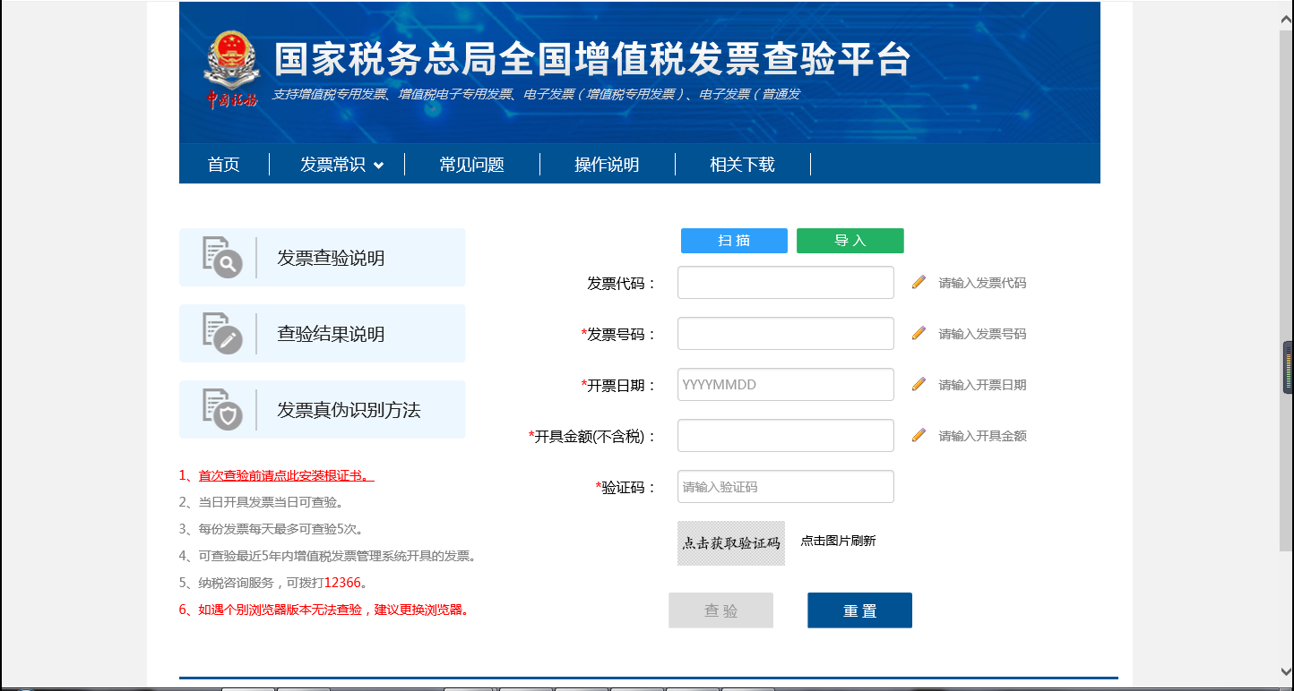Click the 重置 button

click(x=859, y=610)
